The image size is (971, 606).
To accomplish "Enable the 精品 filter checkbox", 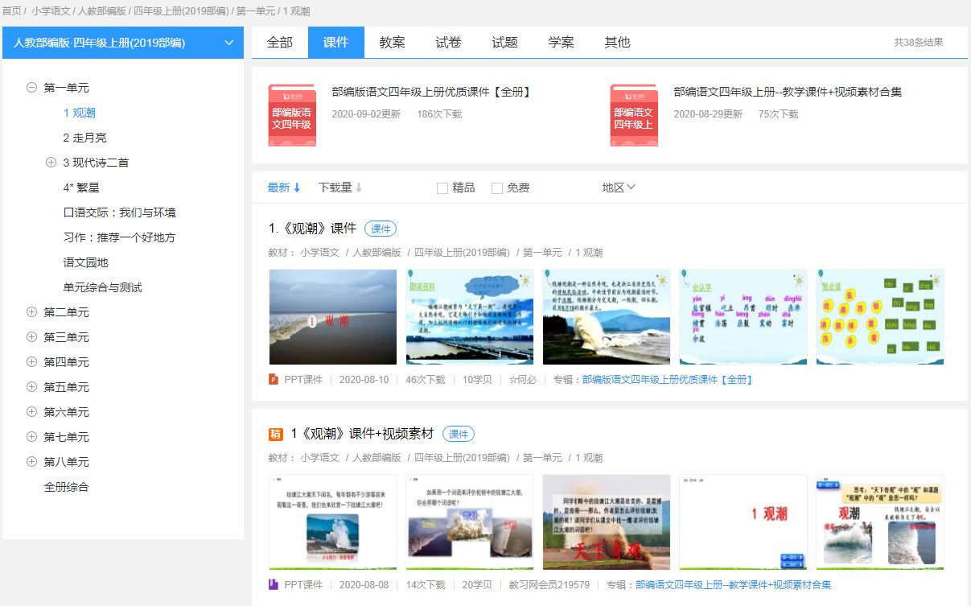I will pos(442,188).
